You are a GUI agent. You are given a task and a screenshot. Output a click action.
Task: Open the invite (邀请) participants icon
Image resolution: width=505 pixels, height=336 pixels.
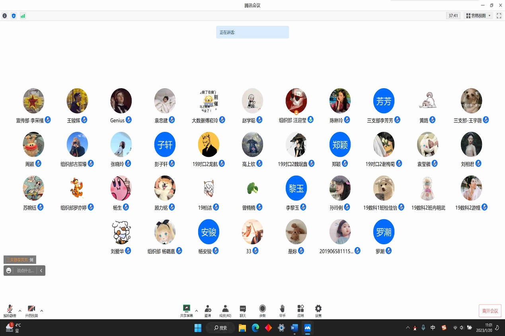(x=208, y=309)
